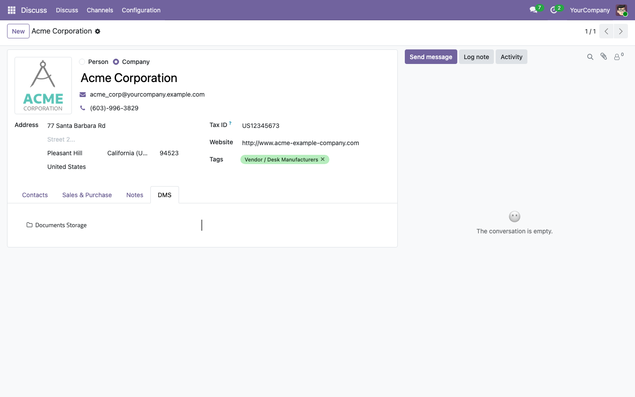
Task: Open conversations icon with 7 badge
Action: 535,10
